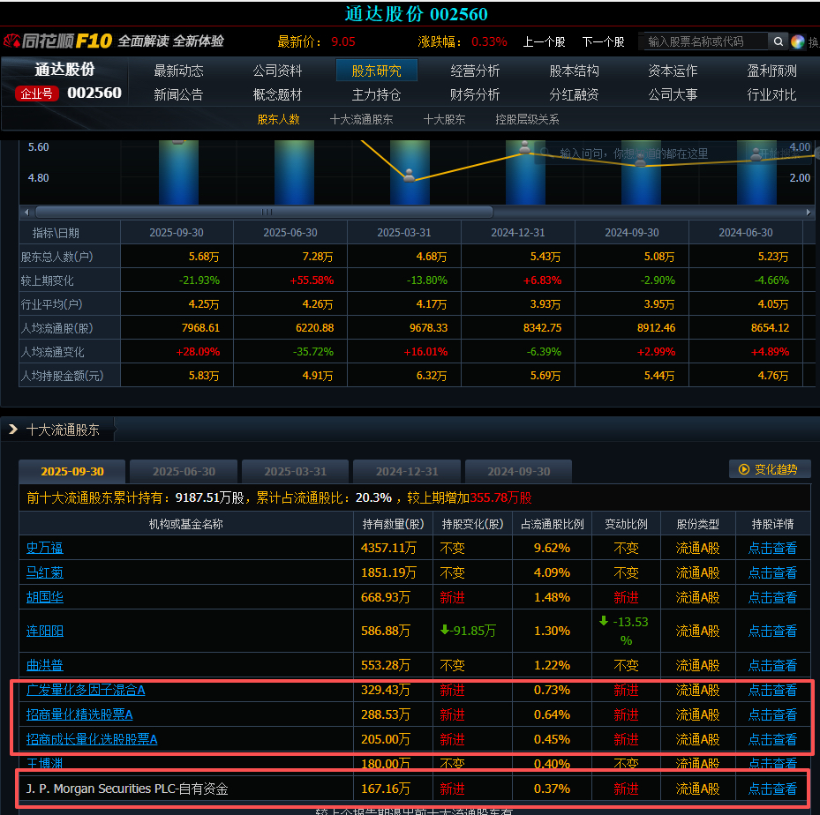Open shareholder link 胡国华
Screen dimensions: 820x815
(x=45, y=597)
